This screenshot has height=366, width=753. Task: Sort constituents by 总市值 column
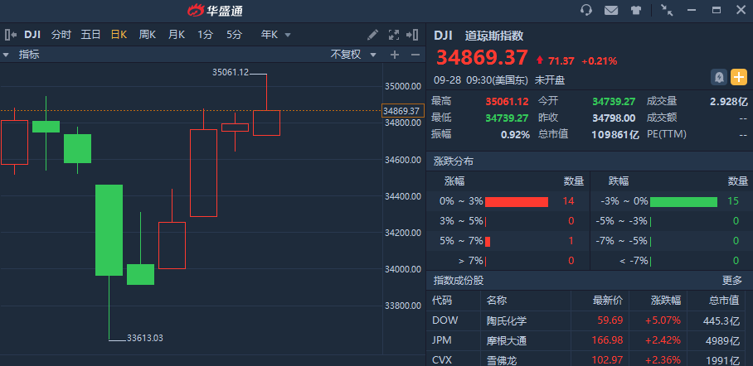724,301
